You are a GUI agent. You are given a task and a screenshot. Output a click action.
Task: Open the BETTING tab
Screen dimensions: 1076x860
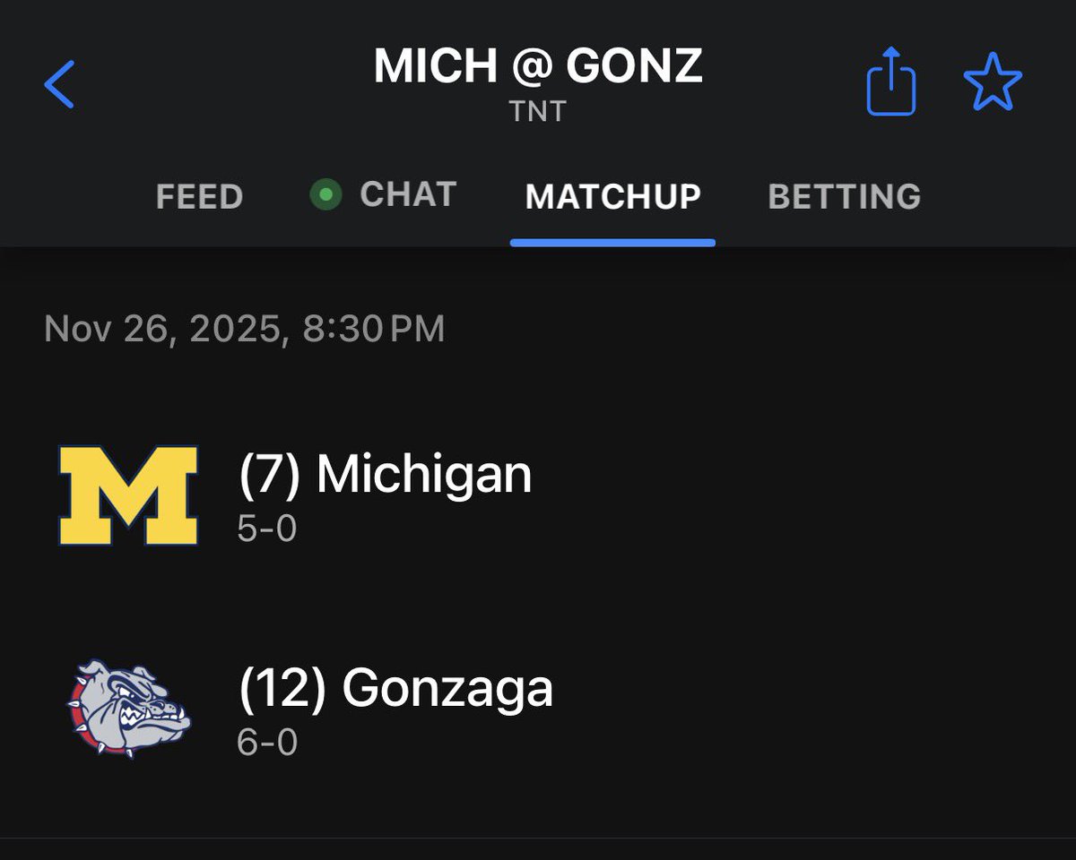click(x=844, y=196)
